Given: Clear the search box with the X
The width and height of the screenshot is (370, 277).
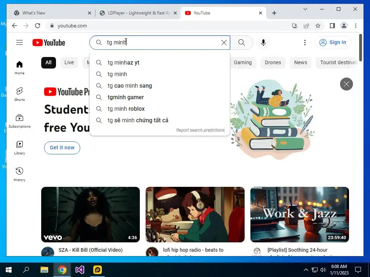Looking at the screenshot, I should pyautogui.click(x=224, y=43).
